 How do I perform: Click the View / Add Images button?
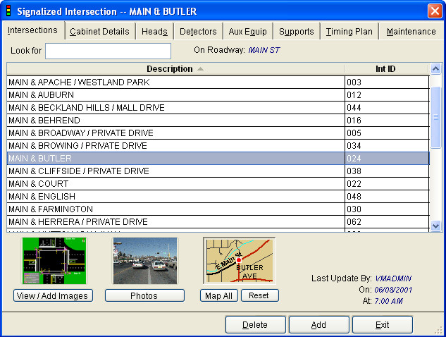(x=53, y=295)
